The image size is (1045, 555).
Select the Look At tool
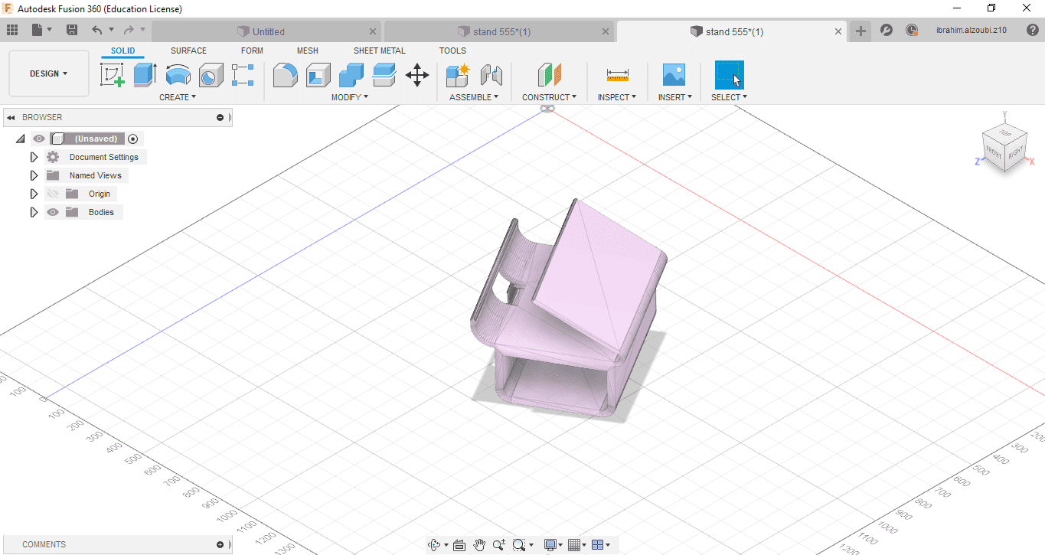pos(459,545)
